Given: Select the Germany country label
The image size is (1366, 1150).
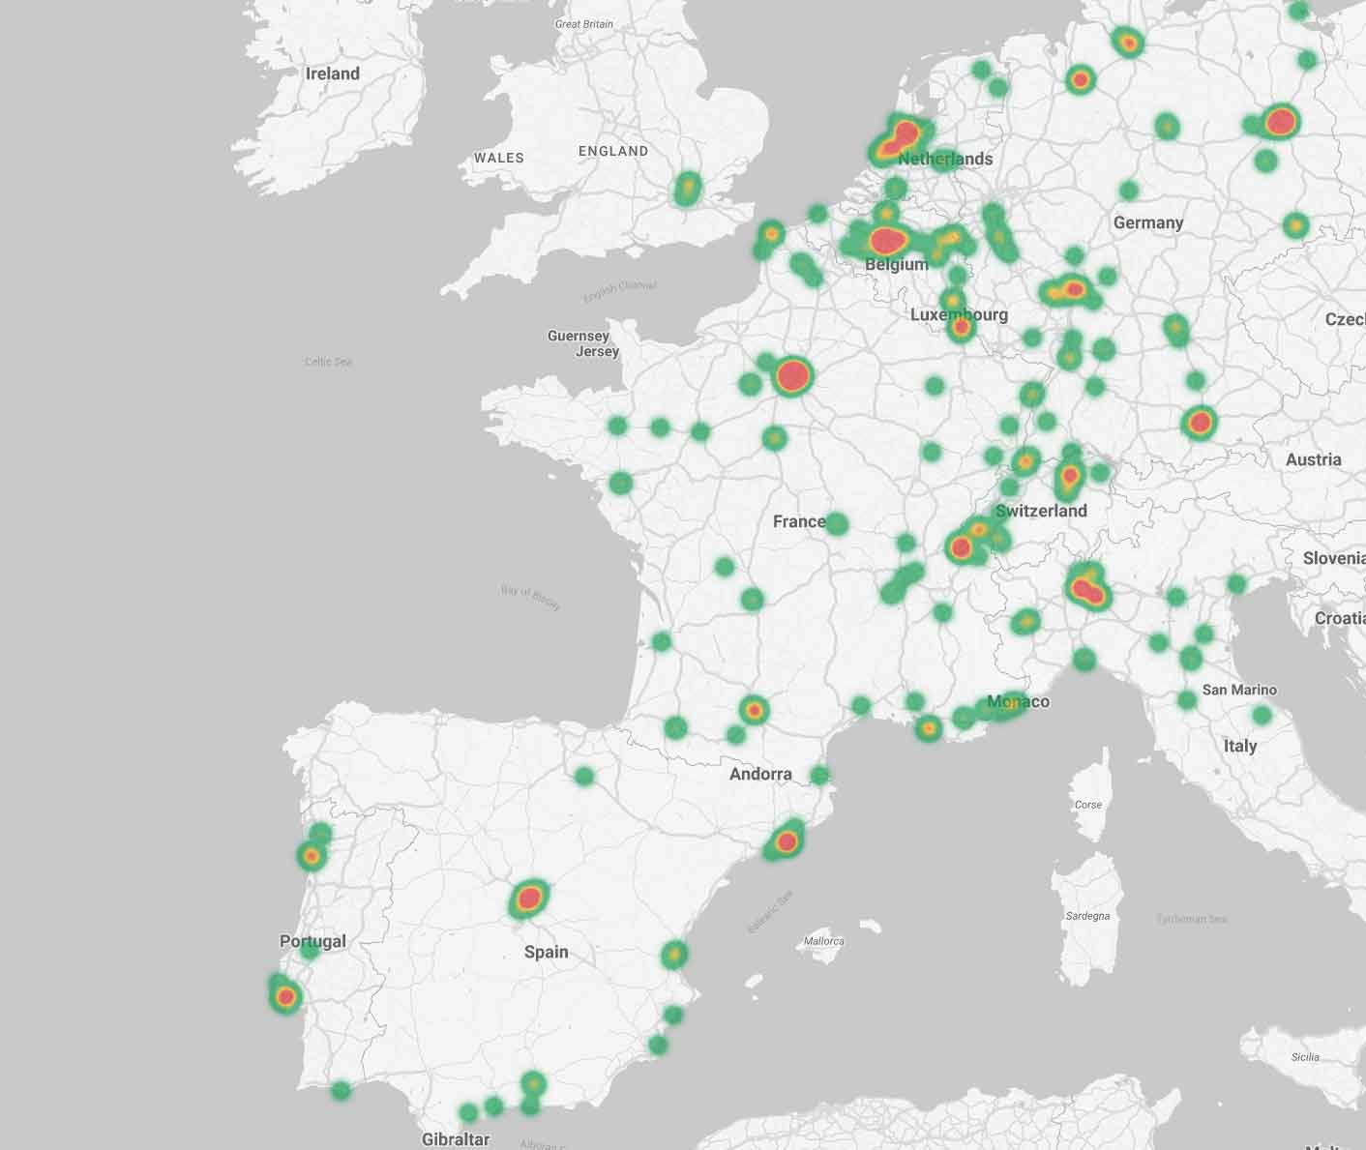Looking at the screenshot, I should [x=1148, y=222].
